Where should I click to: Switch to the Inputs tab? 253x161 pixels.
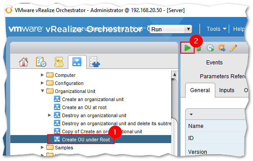226,90
